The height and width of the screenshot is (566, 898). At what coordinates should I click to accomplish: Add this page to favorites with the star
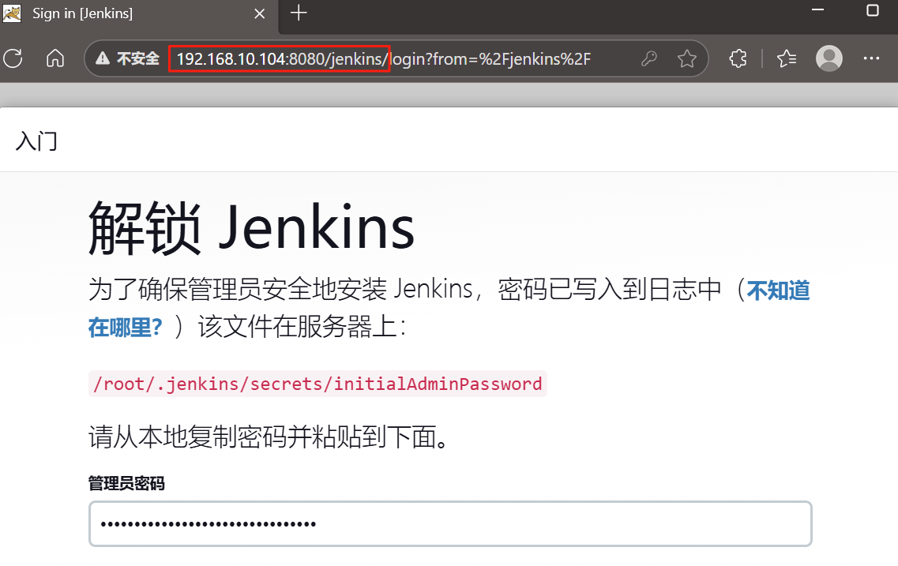(x=686, y=58)
